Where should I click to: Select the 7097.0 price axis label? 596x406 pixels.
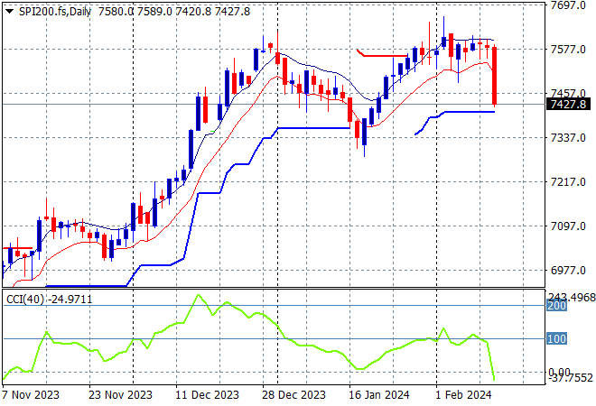pos(568,226)
